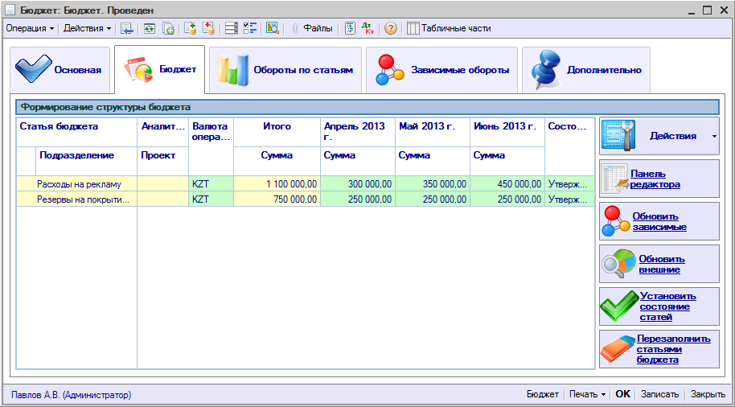The image size is (735, 407).
Task: Open the Зависимые обороты tab
Action: pos(443,70)
